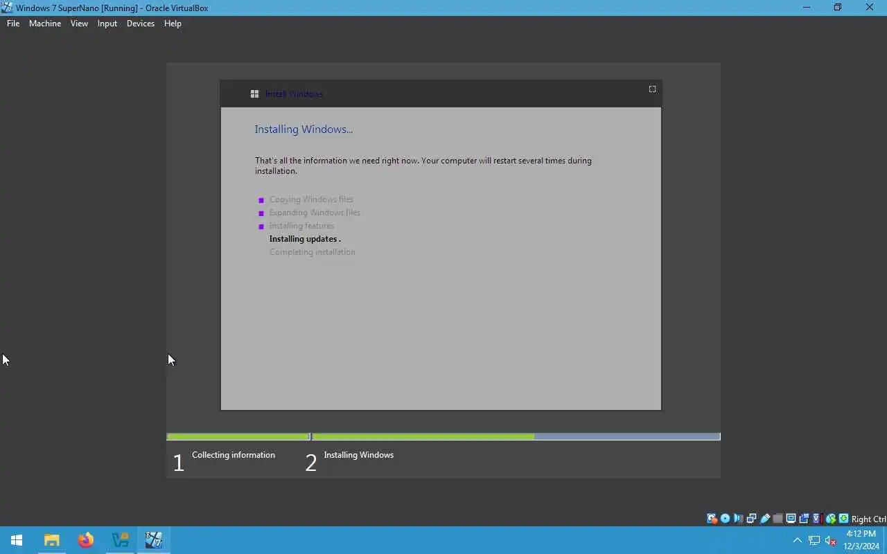Close the VirtualBox VM window
The width and height of the screenshot is (887, 554).
870,8
